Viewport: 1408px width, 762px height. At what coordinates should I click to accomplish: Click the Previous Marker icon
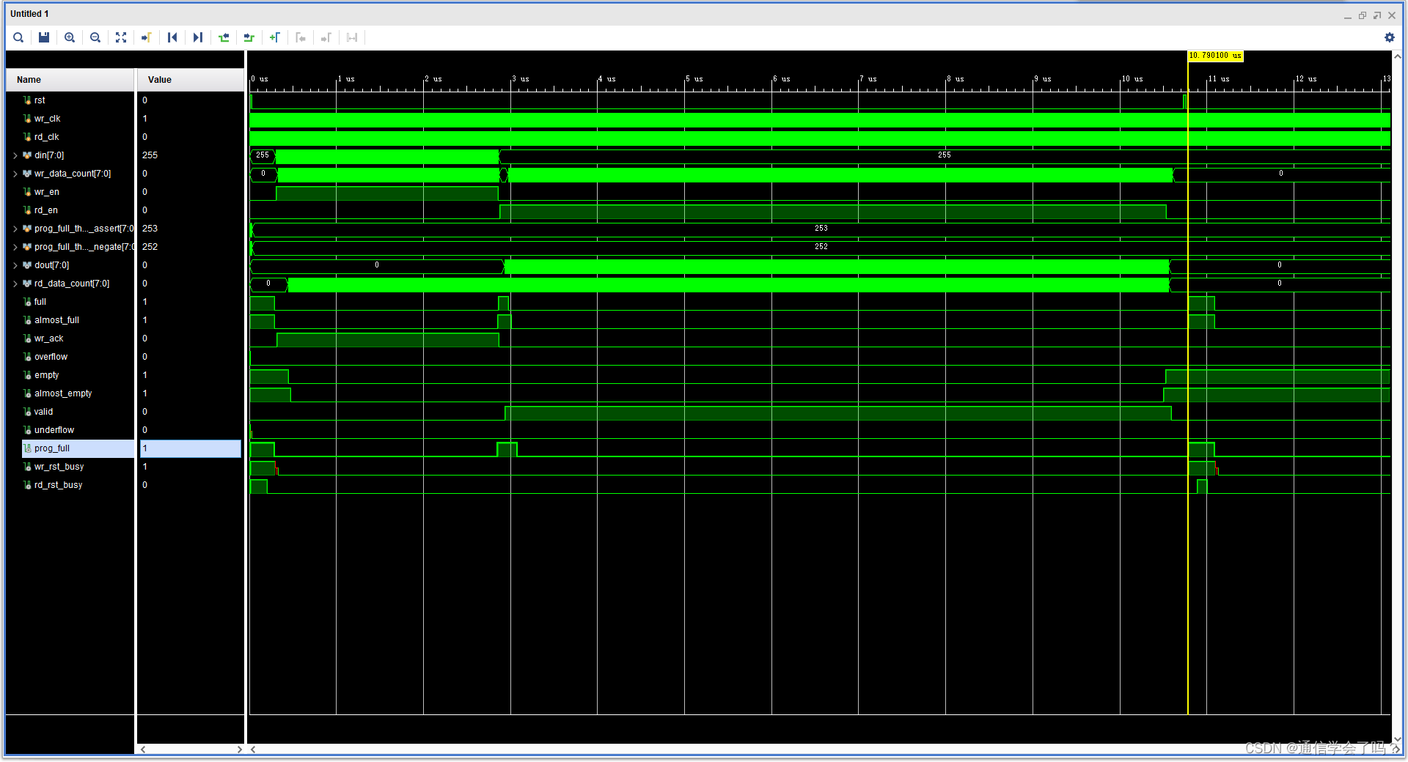[x=301, y=37]
